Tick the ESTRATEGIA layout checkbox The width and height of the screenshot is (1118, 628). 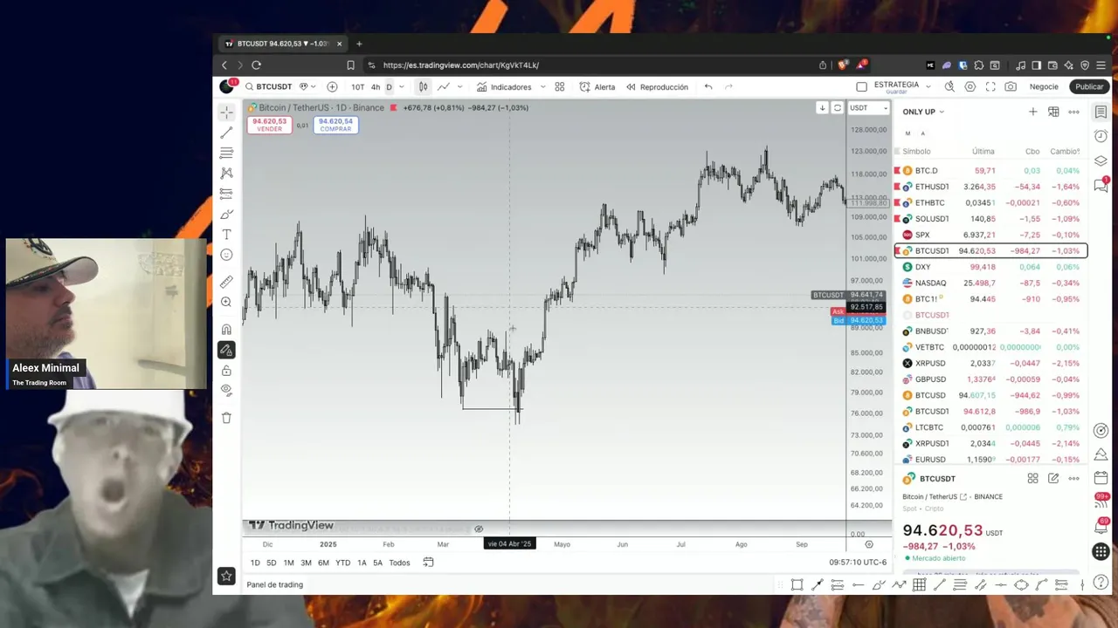point(861,86)
